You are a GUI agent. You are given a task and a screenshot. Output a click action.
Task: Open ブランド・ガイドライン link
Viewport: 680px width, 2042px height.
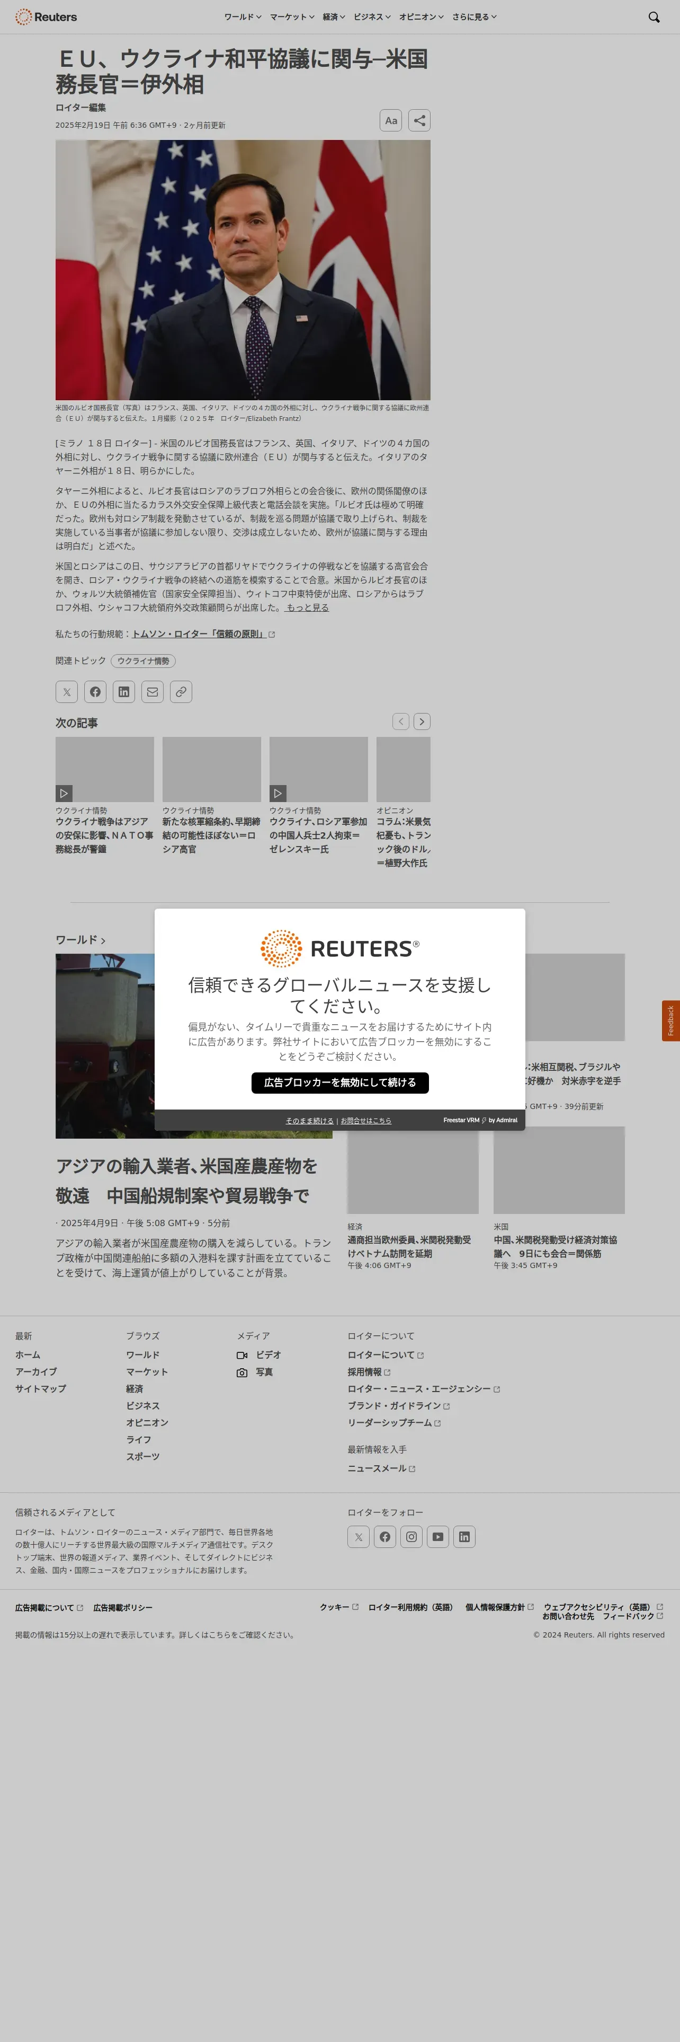(398, 1406)
